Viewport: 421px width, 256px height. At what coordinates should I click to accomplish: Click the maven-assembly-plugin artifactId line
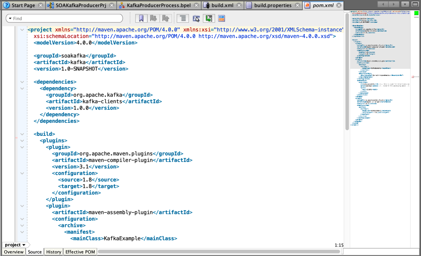point(122,212)
